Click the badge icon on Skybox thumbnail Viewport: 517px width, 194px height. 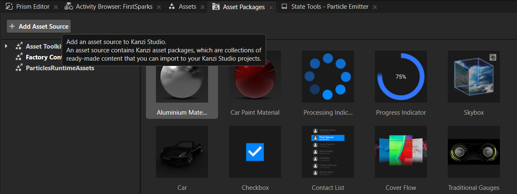coord(493,57)
